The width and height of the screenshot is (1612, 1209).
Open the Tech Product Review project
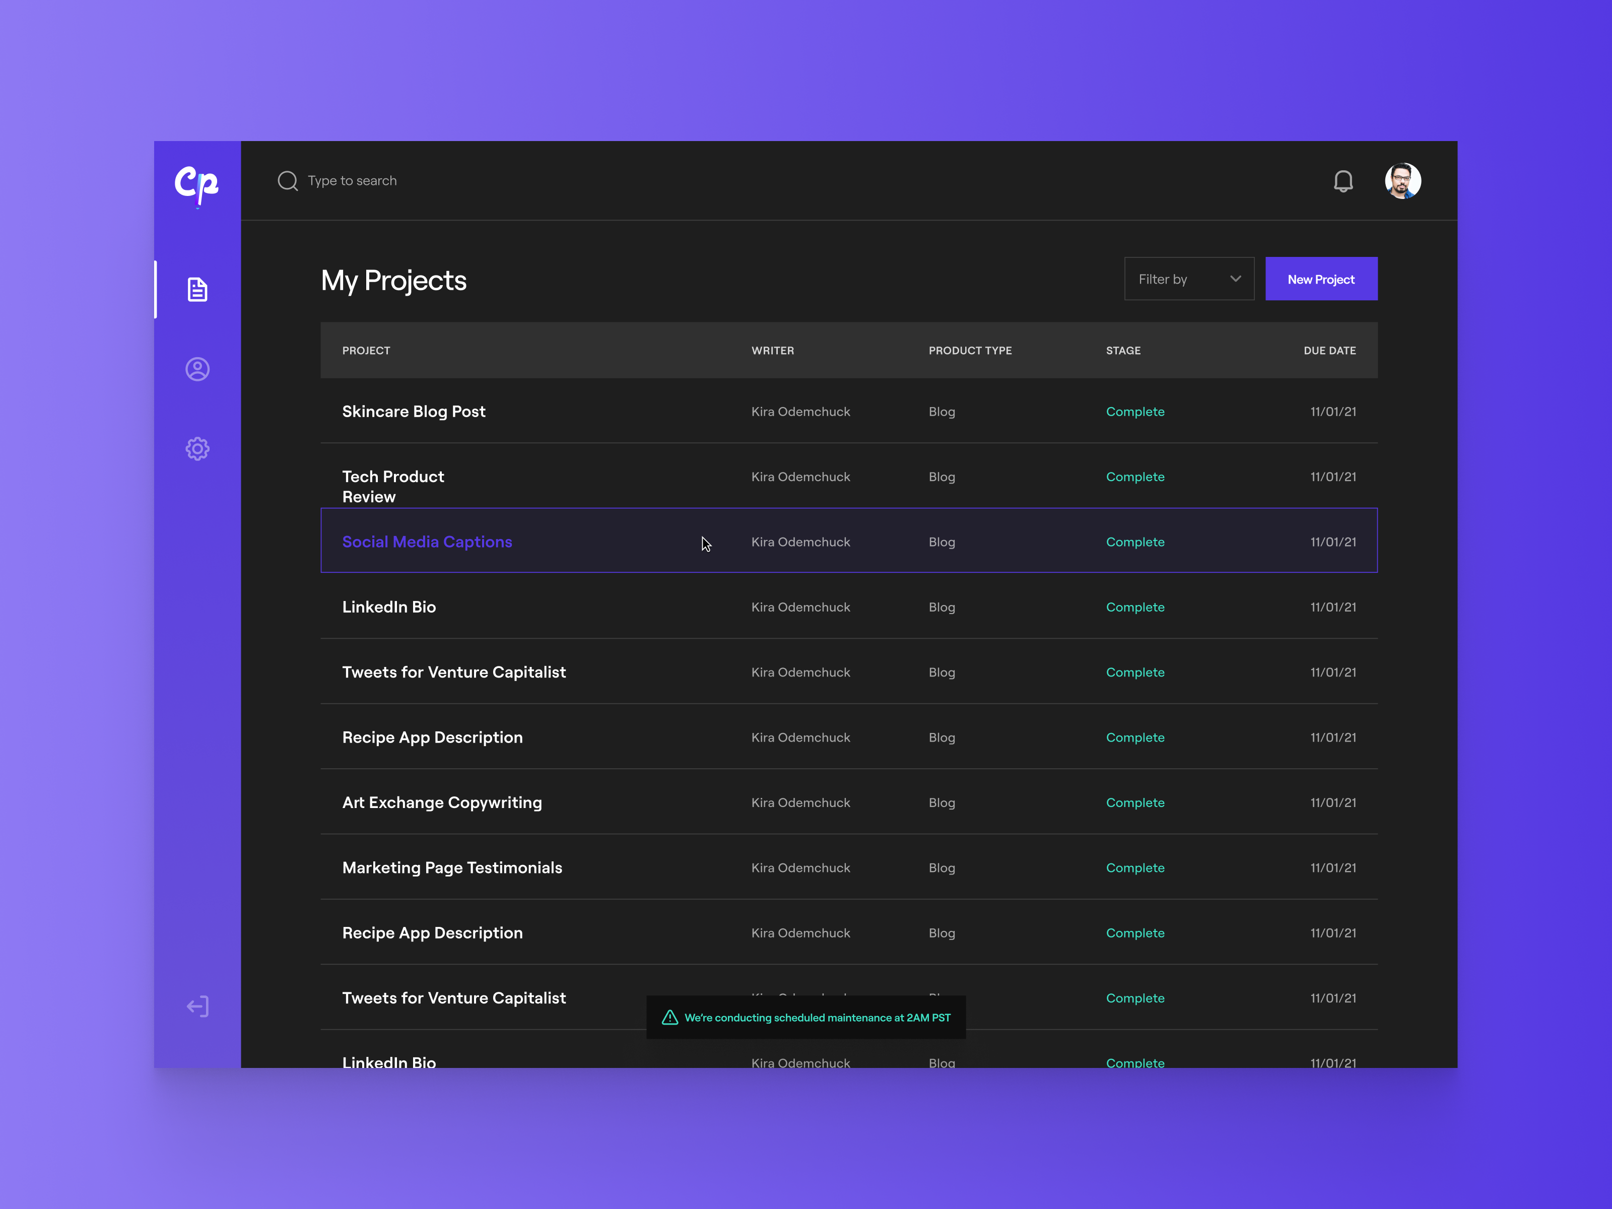(393, 486)
